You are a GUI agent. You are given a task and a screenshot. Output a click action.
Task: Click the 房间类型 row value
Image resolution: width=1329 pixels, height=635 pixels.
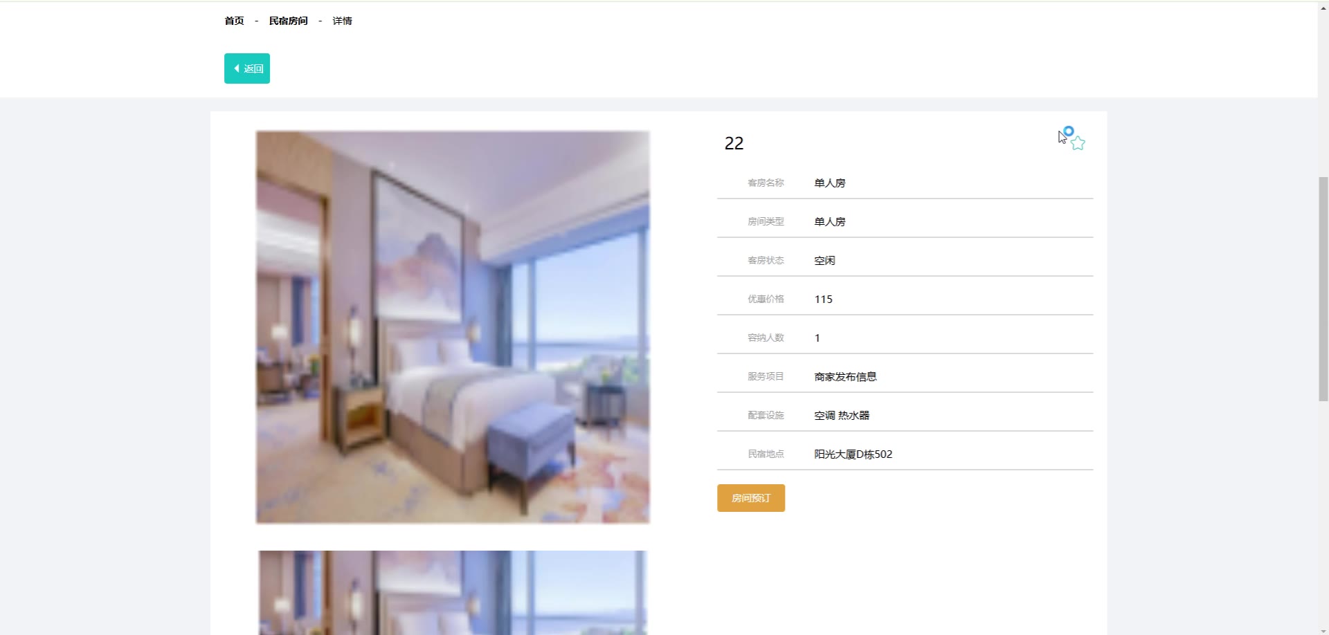click(830, 221)
